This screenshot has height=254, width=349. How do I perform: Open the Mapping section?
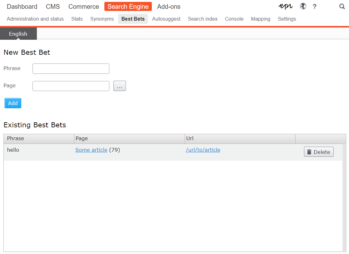click(261, 19)
